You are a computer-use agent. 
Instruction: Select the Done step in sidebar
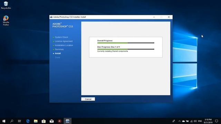point(57,58)
